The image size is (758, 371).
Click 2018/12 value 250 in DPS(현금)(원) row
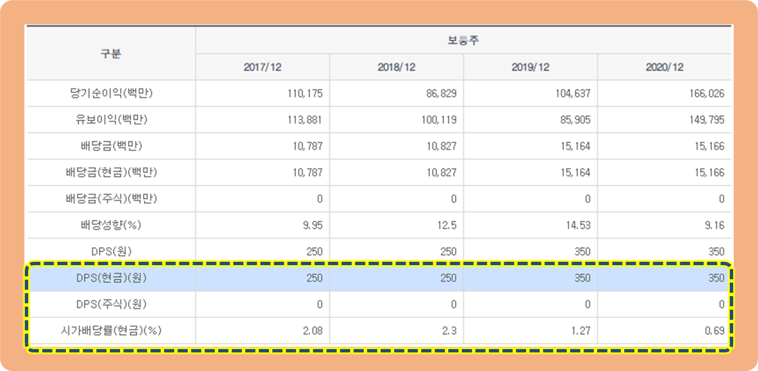coord(448,278)
